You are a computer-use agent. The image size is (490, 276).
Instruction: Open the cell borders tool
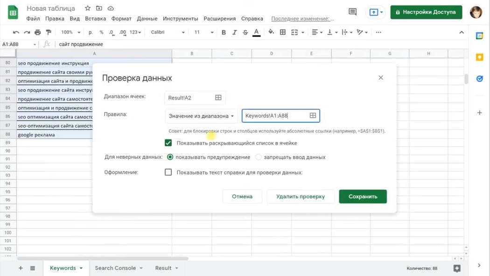pos(282,32)
